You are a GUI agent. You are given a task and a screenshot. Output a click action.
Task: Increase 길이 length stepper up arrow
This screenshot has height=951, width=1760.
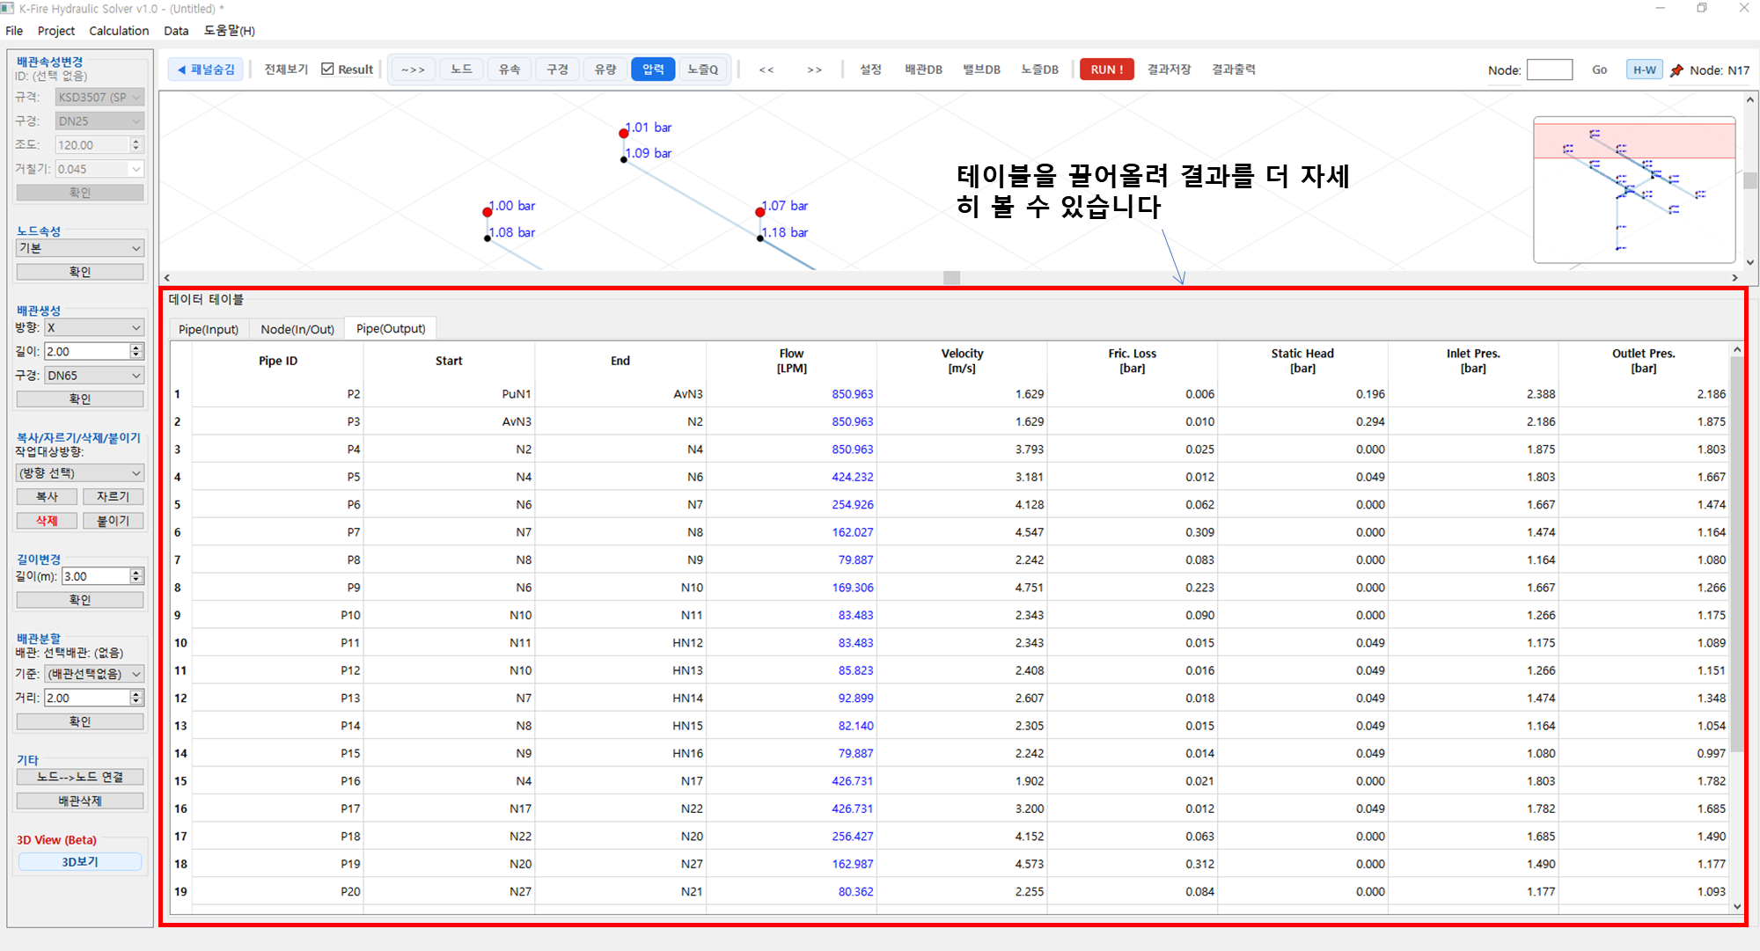click(x=136, y=347)
